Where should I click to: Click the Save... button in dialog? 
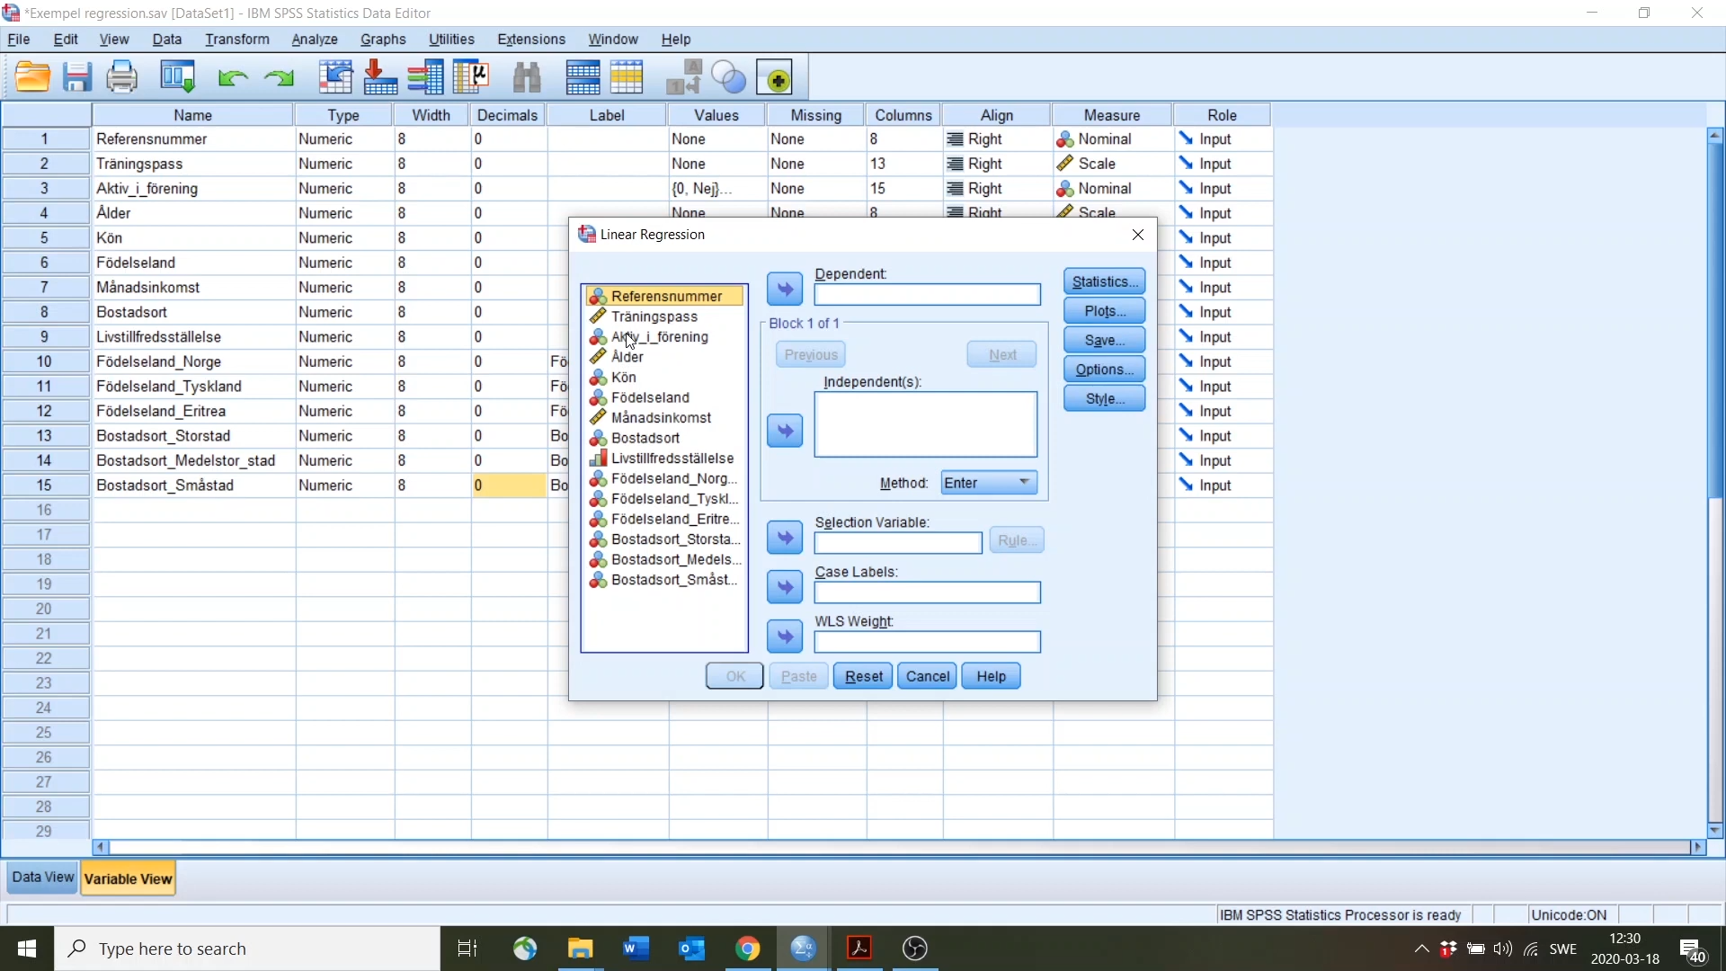1105,340
